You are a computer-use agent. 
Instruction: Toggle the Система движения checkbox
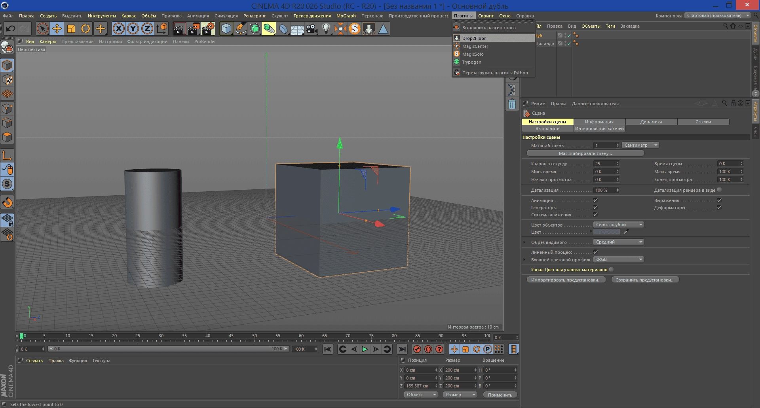click(595, 215)
